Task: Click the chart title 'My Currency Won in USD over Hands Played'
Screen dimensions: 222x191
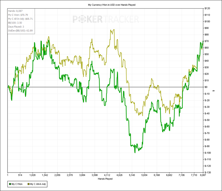Action: pos(112,5)
